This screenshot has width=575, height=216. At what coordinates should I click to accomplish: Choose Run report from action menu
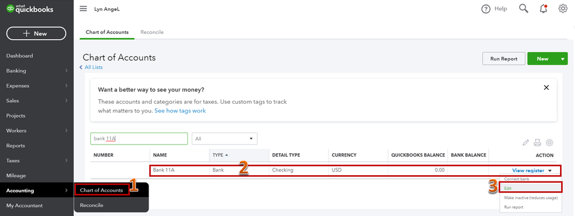pos(513,207)
